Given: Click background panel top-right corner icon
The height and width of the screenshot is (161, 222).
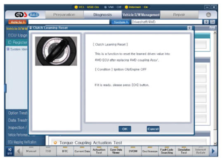Looking at the screenshot, I should point(212,28).
